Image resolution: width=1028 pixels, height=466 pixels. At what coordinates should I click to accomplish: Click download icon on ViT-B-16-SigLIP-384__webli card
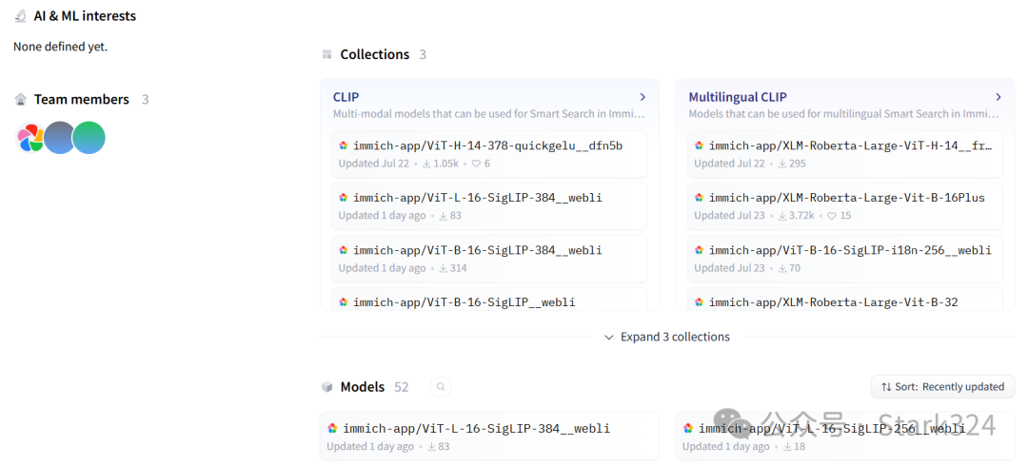click(x=444, y=268)
